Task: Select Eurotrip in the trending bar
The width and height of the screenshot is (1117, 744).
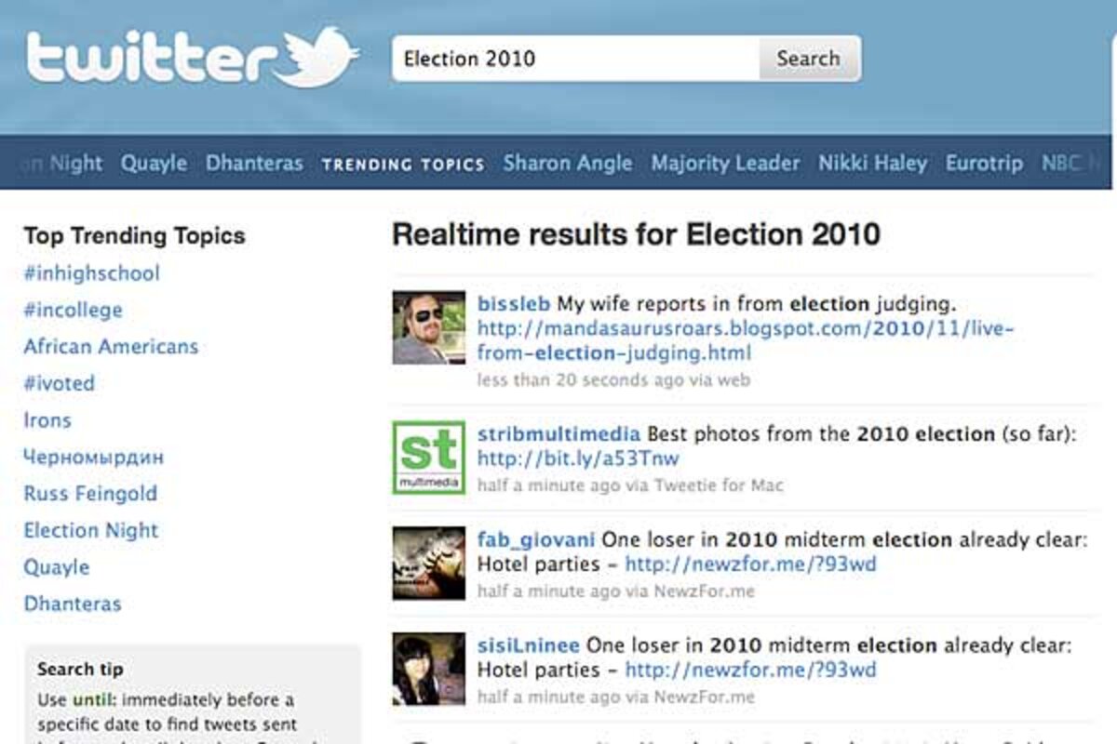Action: pyautogui.click(x=984, y=164)
